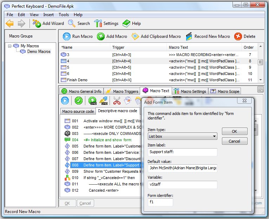Launch the Add Wizard tool
The height and width of the screenshot is (219, 269).
click(48, 23)
